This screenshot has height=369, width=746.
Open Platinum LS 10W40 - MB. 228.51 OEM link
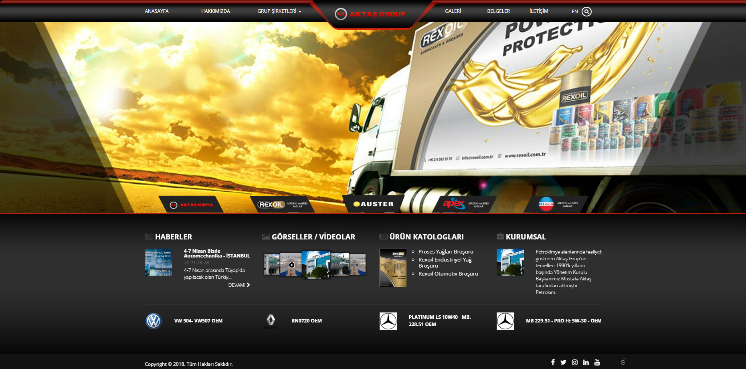[440, 321]
